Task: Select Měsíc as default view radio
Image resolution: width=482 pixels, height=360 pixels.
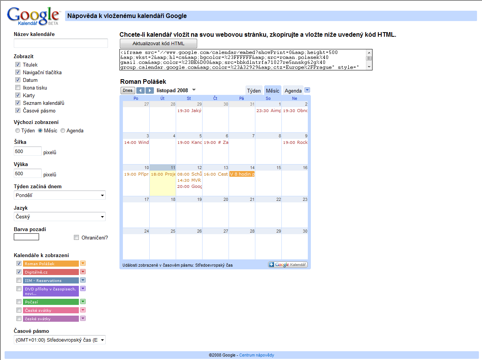Action: point(40,131)
